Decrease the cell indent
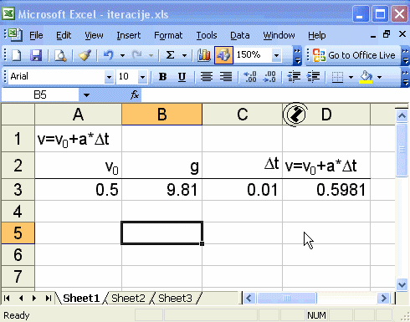Screen dimensions: 410x322 294,77
